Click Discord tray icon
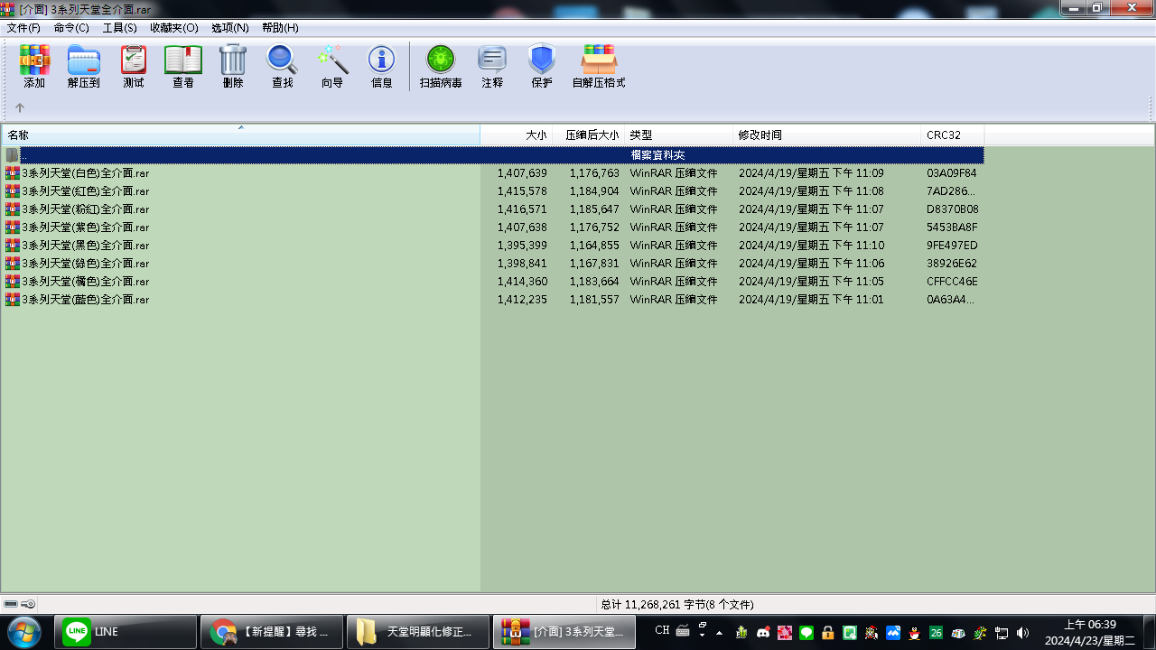The width and height of the screenshot is (1156, 650). coord(763,633)
